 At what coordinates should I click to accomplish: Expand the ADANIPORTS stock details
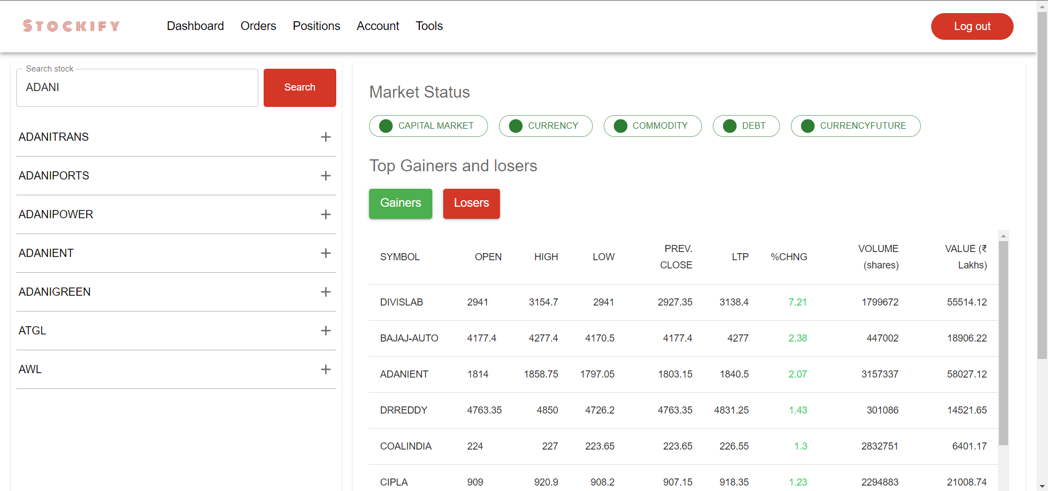pyautogui.click(x=326, y=176)
